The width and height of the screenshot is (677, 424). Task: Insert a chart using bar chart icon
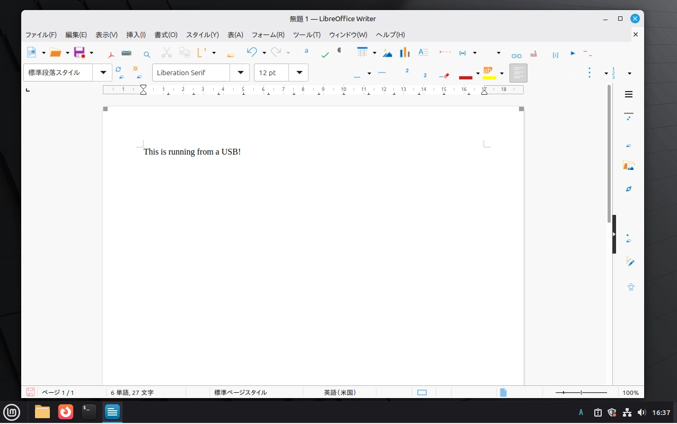pos(405,52)
